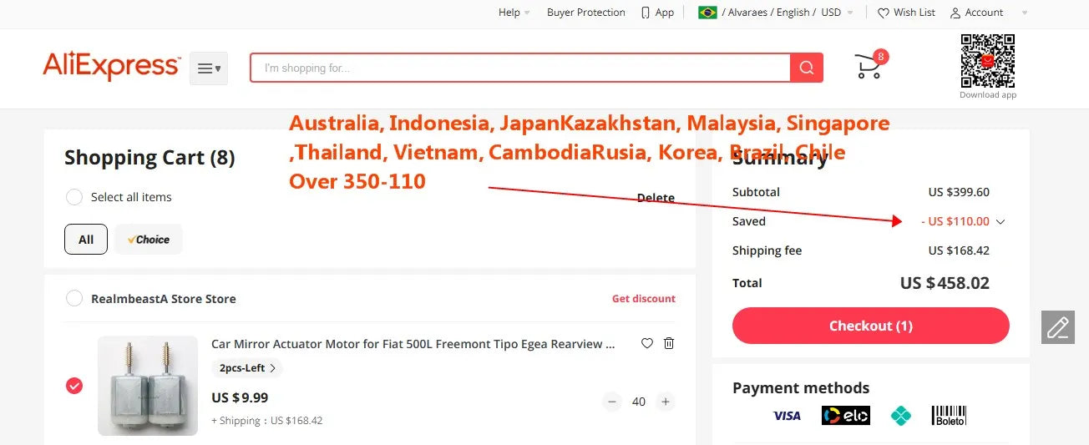Increase motor quantity with plus button
Viewport: 1089px width, 445px height.
pos(666,402)
